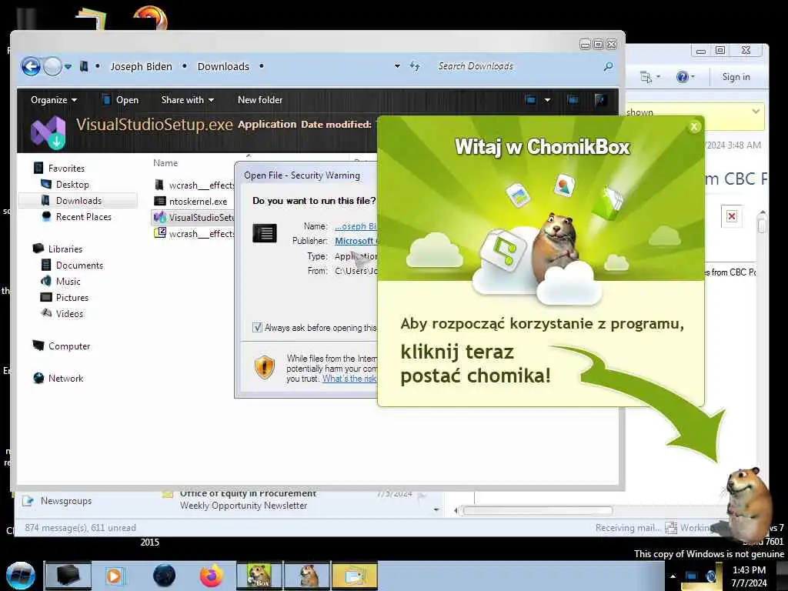Click the Joseph Biden breadcrumb
Viewport: 788px width, 591px height.
(x=142, y=66)
